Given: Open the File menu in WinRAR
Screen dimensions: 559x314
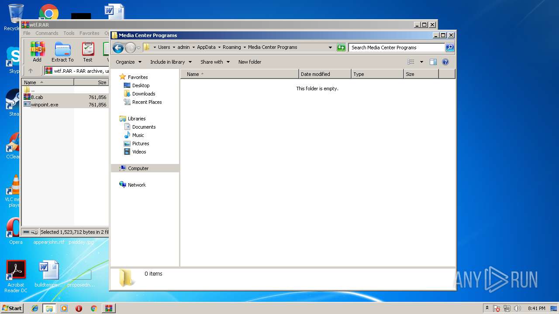Looking at the screenshot, I should [x=27, y=33].
